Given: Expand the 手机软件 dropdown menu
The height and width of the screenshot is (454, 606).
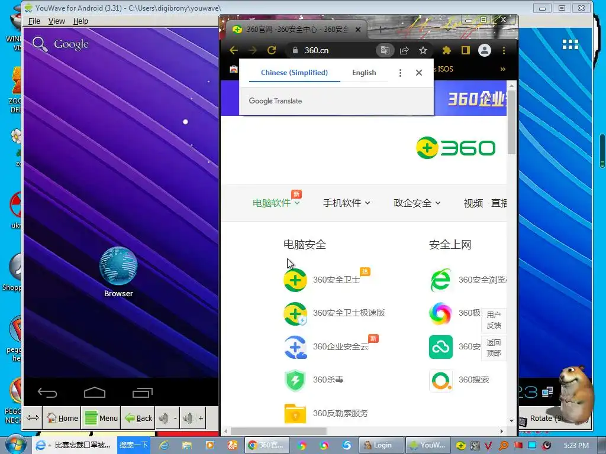Looking at the screenshot, I should click(x=347, y=203).
